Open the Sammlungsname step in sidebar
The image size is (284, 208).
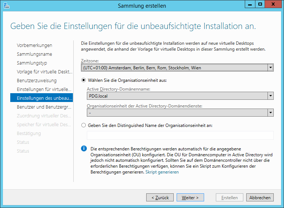34,54
